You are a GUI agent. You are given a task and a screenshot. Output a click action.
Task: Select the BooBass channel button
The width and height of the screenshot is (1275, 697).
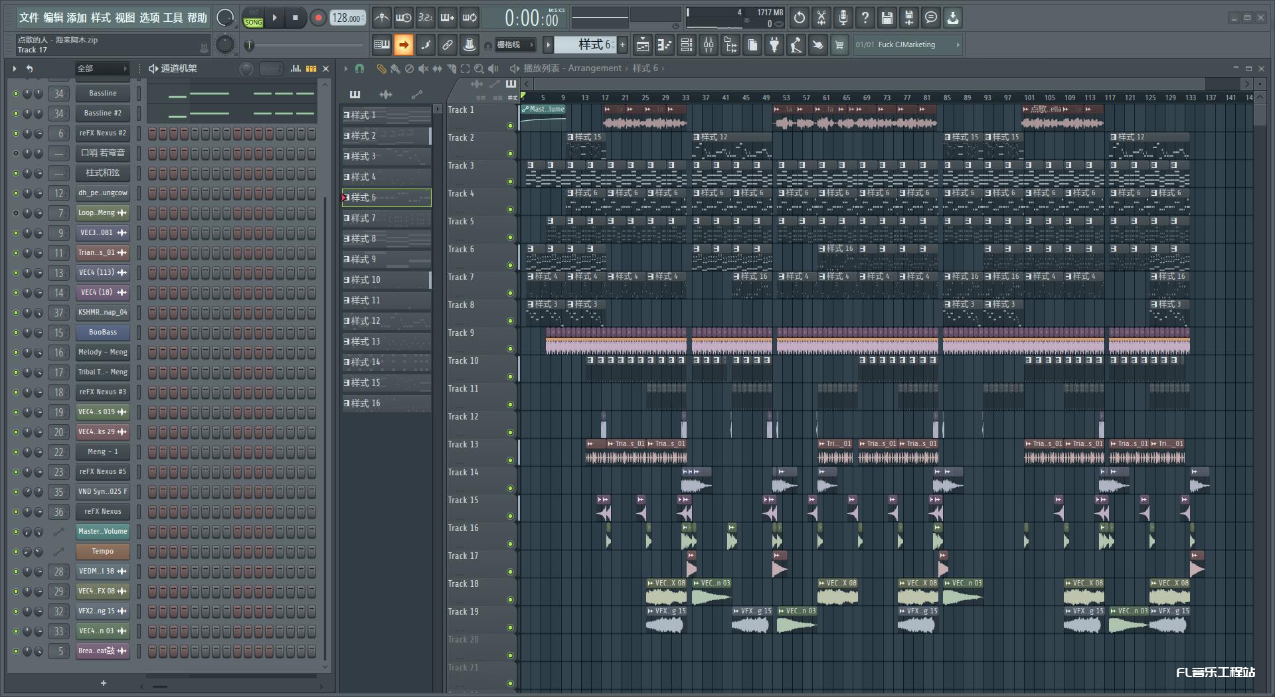coord(102,333)
